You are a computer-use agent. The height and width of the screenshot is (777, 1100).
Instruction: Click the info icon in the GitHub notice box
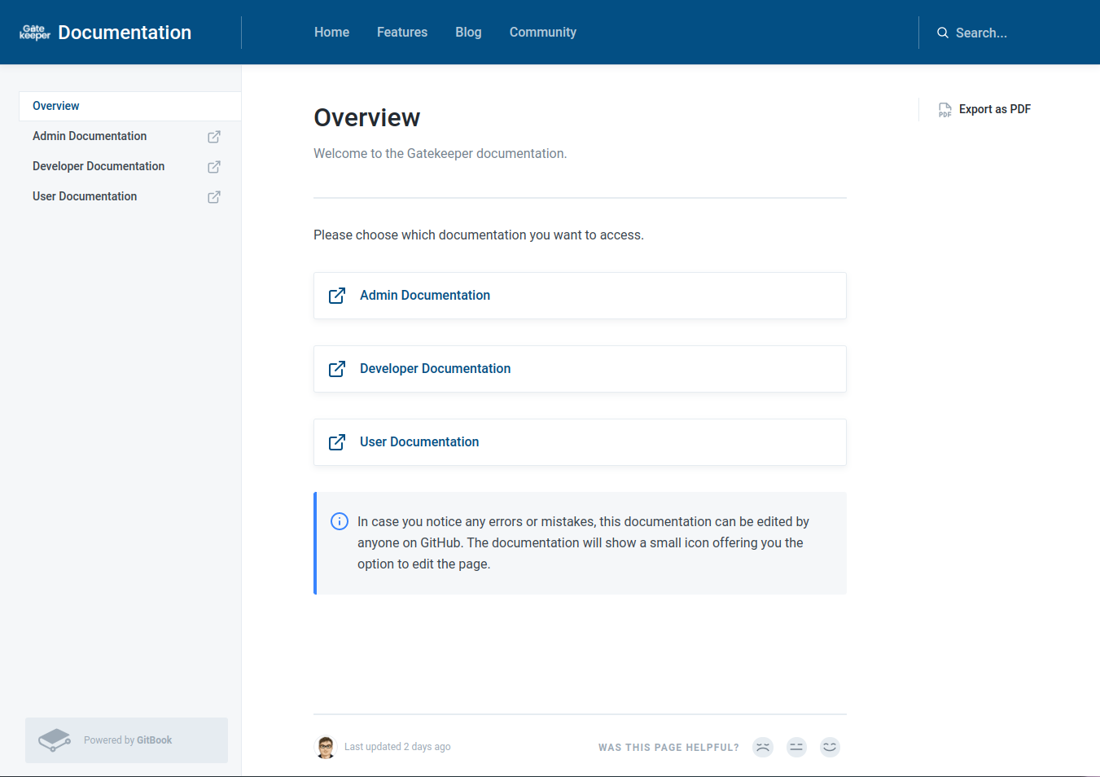340,521
